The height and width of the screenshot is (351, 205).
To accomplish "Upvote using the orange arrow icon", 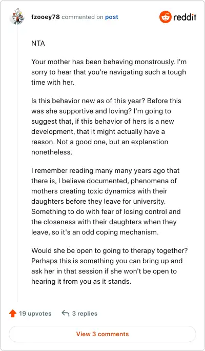I will pos(13,314).
